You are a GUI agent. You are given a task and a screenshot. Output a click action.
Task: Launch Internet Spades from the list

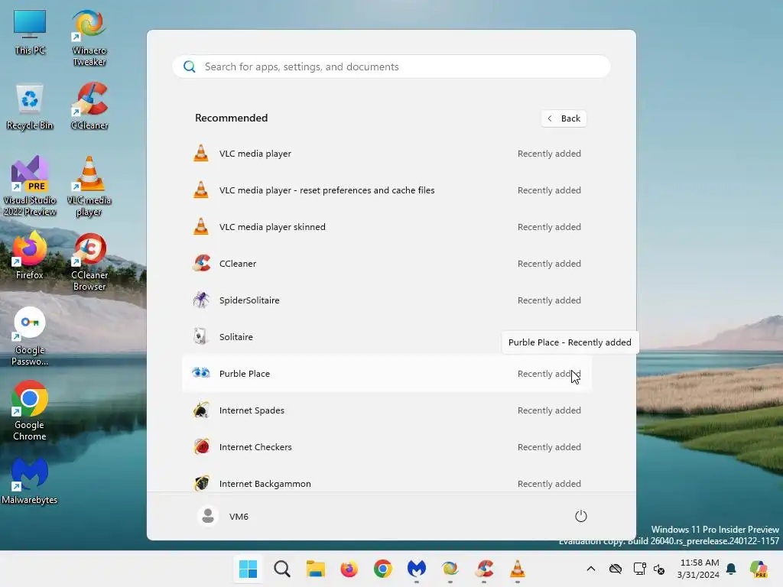(386, 410)
